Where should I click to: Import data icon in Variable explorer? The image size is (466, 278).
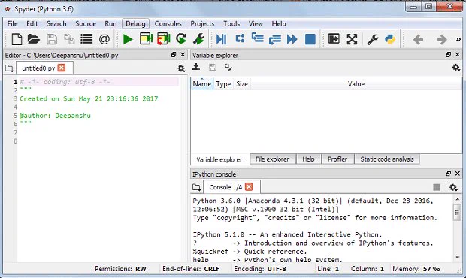(196, 67)
